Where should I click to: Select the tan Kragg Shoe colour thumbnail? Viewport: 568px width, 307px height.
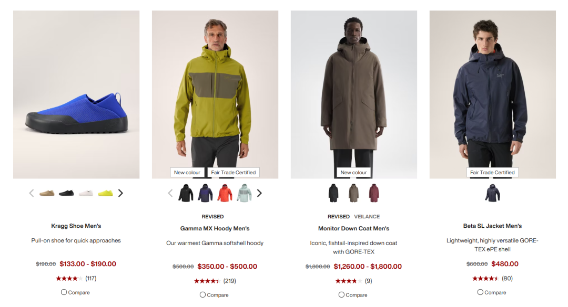tap(47, 193)
